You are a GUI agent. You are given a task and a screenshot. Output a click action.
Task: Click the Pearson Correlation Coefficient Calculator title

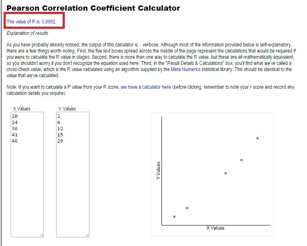point(93,8)
